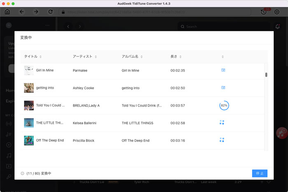
Task: Select Off The Deep End album thumbnail
Action: (29, 141)
